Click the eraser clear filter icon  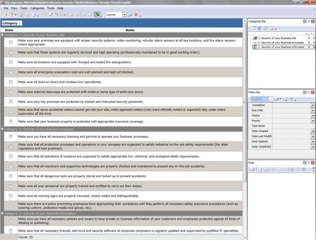(285, 99)
